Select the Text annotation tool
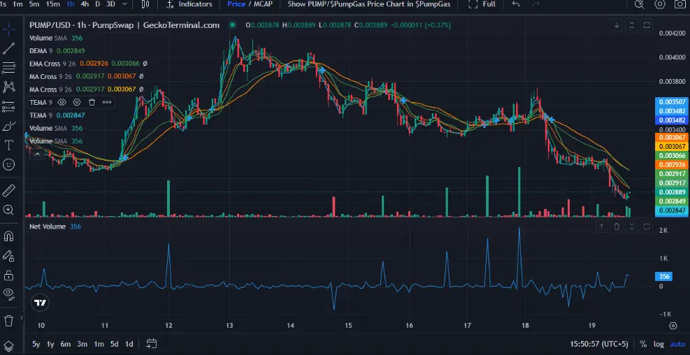Viewport: 690px width, 355px height. click(9, 145)
